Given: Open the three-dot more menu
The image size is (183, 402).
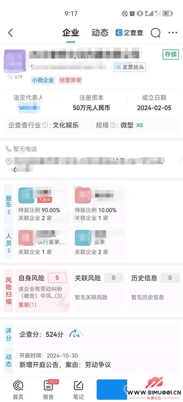Looking at the screenshot, I should [173, 33].
